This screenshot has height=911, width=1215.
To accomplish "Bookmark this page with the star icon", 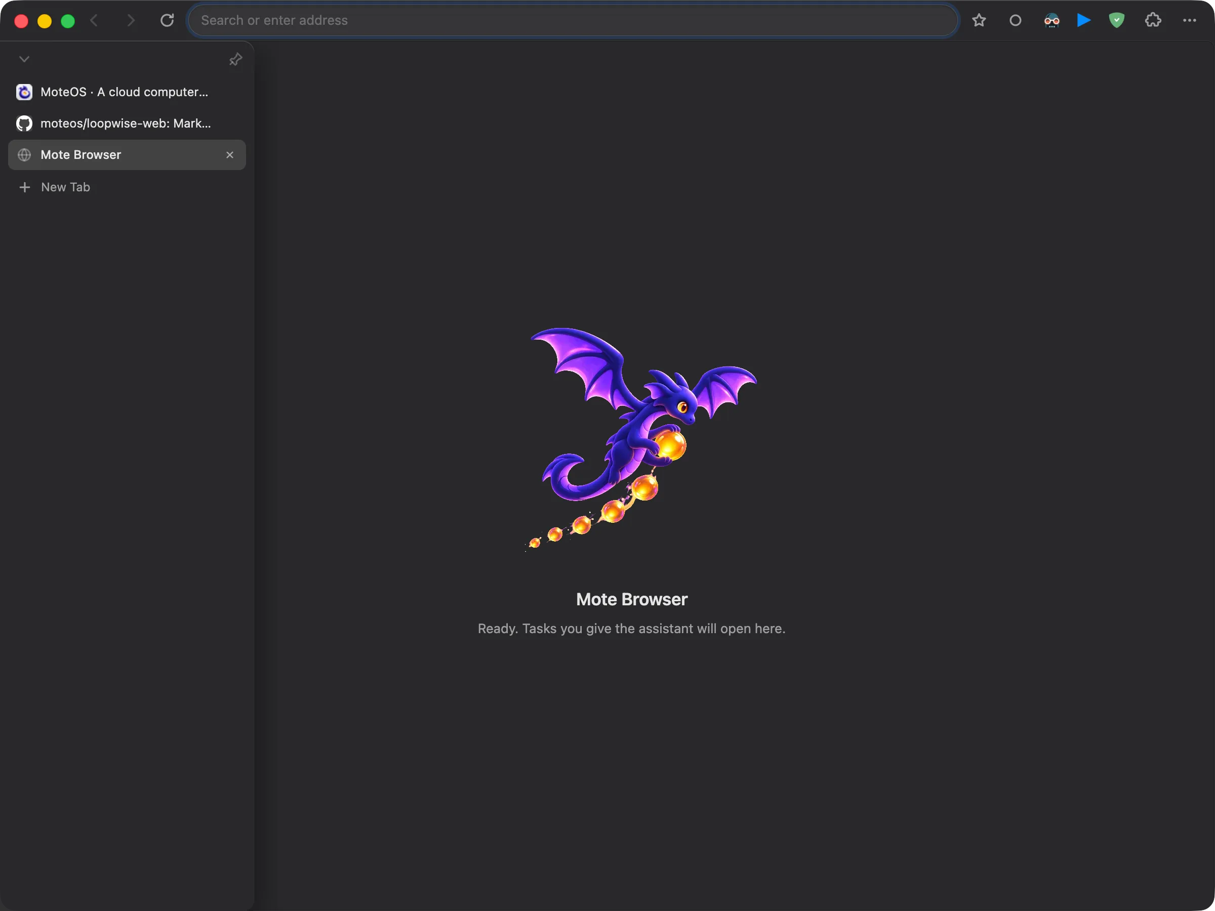I will click(x=979, y=20).
